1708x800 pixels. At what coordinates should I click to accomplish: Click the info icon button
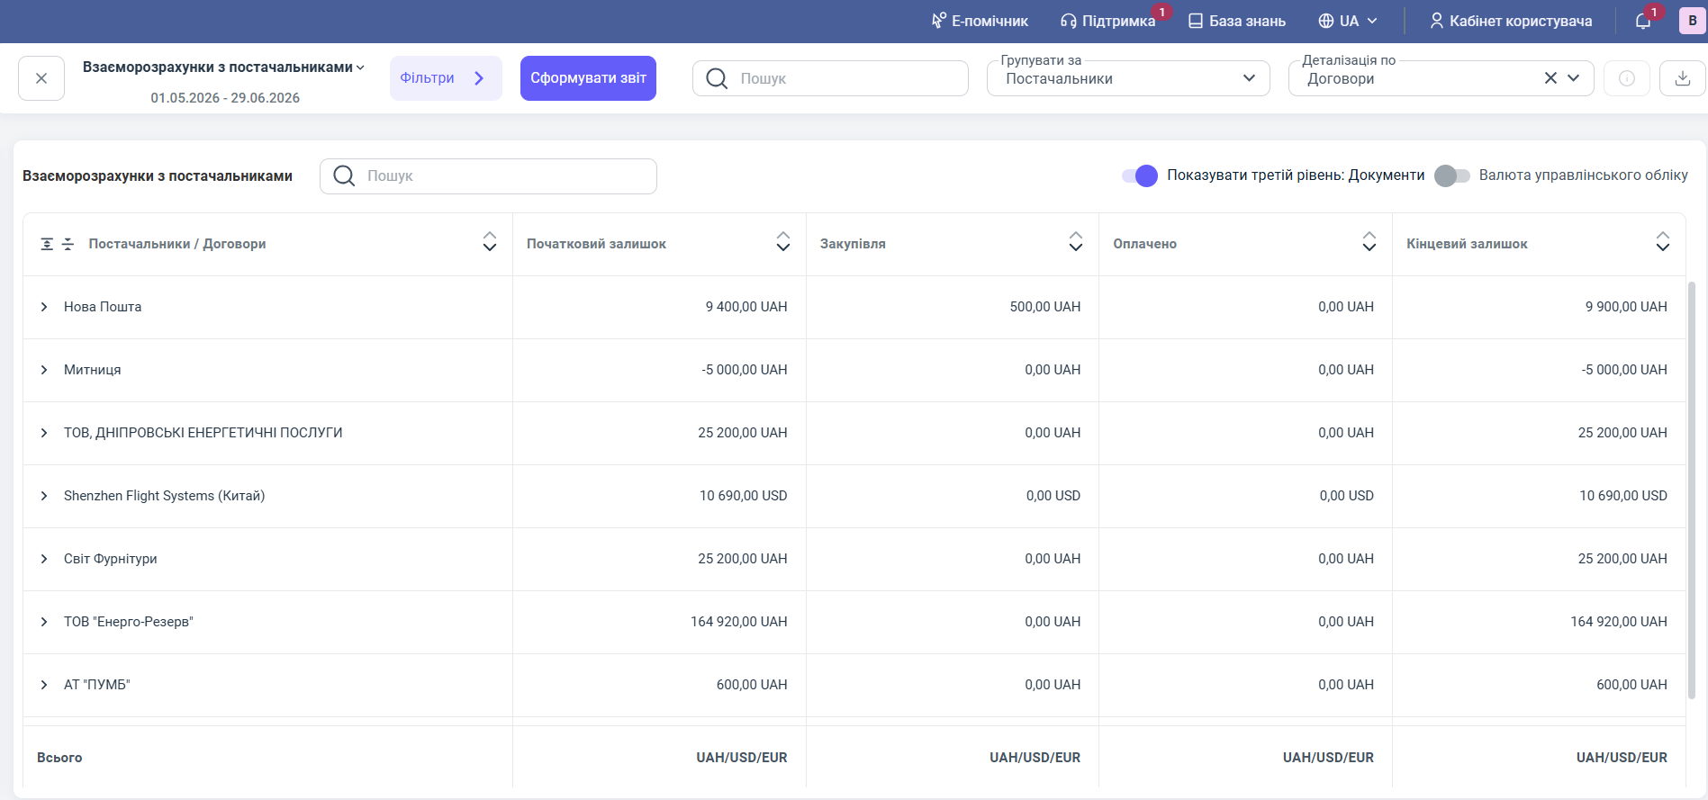[x=1627, y=78]
